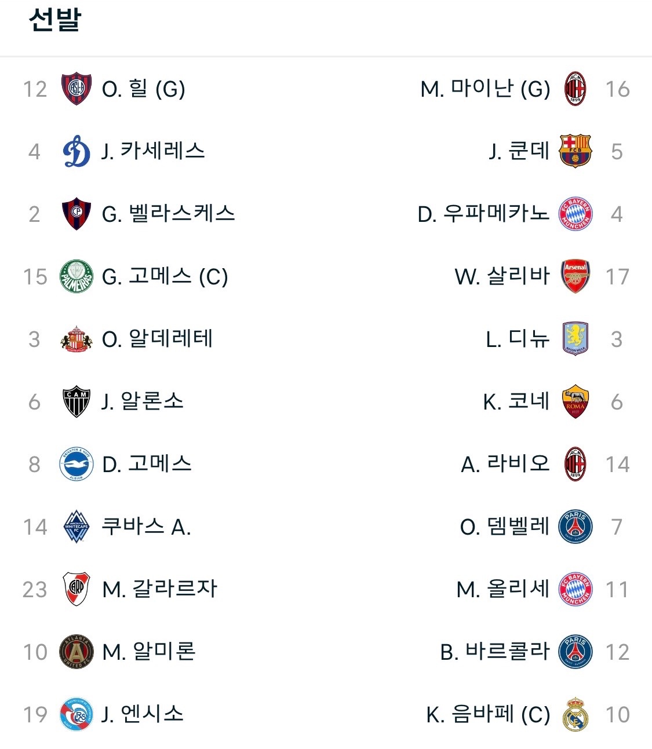Click the Arsenal crest next to W. 살리바
Image resolution: width=652 pixels, height=749 pixels.
coord(575,276)
